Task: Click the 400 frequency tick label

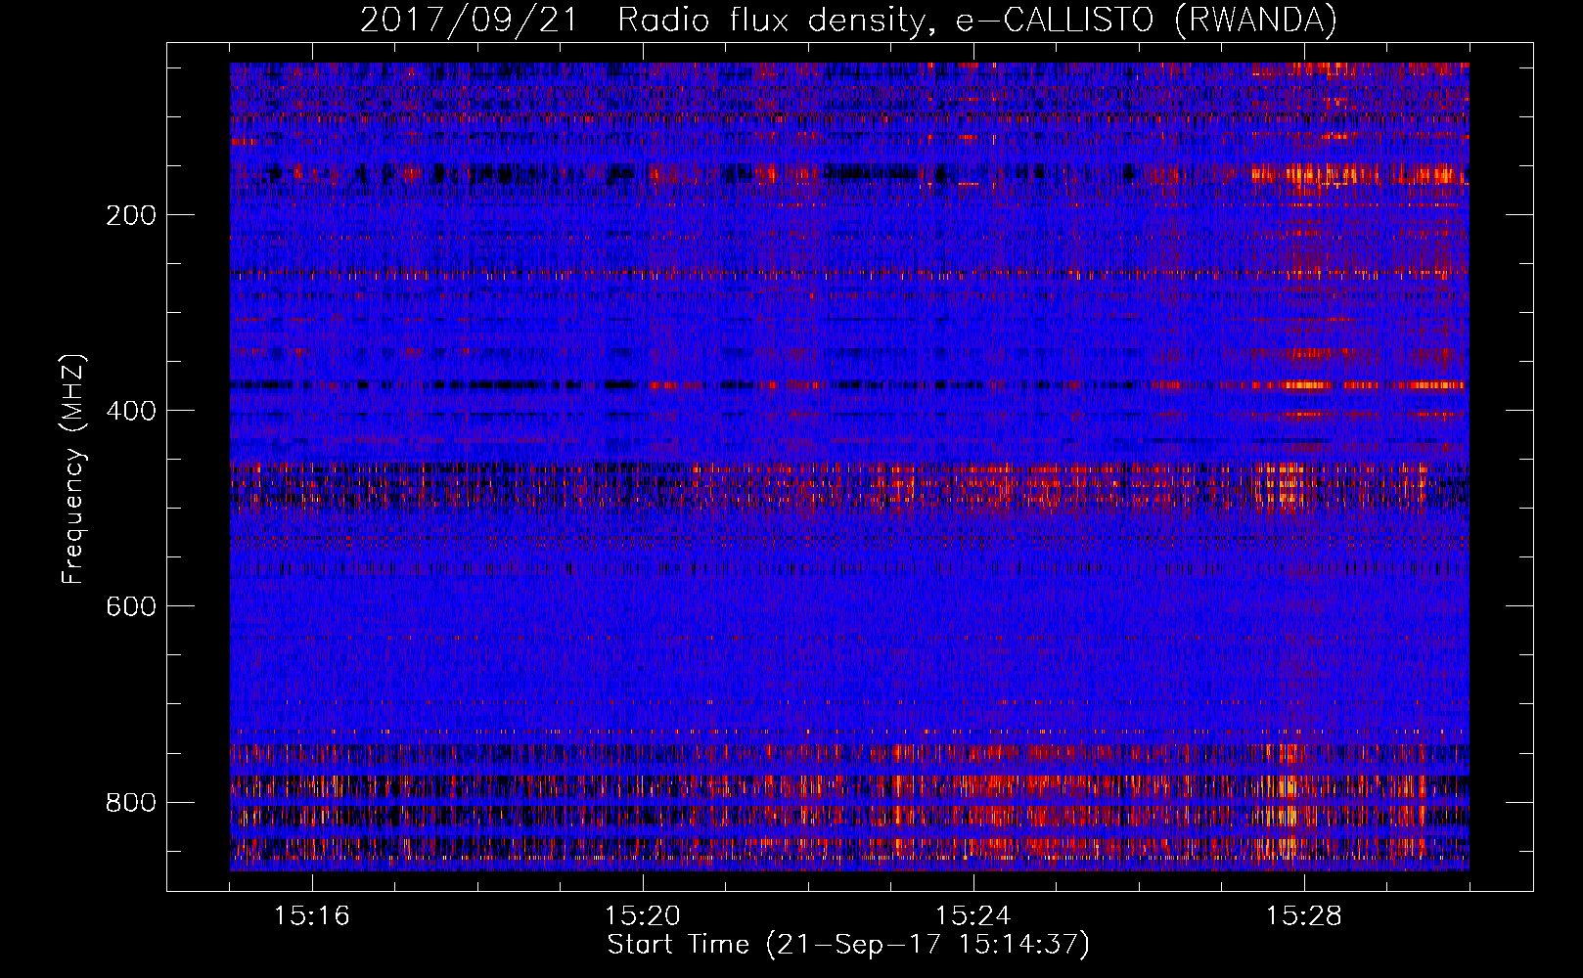Action: tap(130, 411)
